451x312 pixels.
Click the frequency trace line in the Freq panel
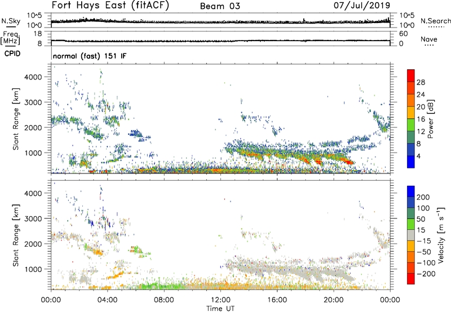click(x=220, y=41)
